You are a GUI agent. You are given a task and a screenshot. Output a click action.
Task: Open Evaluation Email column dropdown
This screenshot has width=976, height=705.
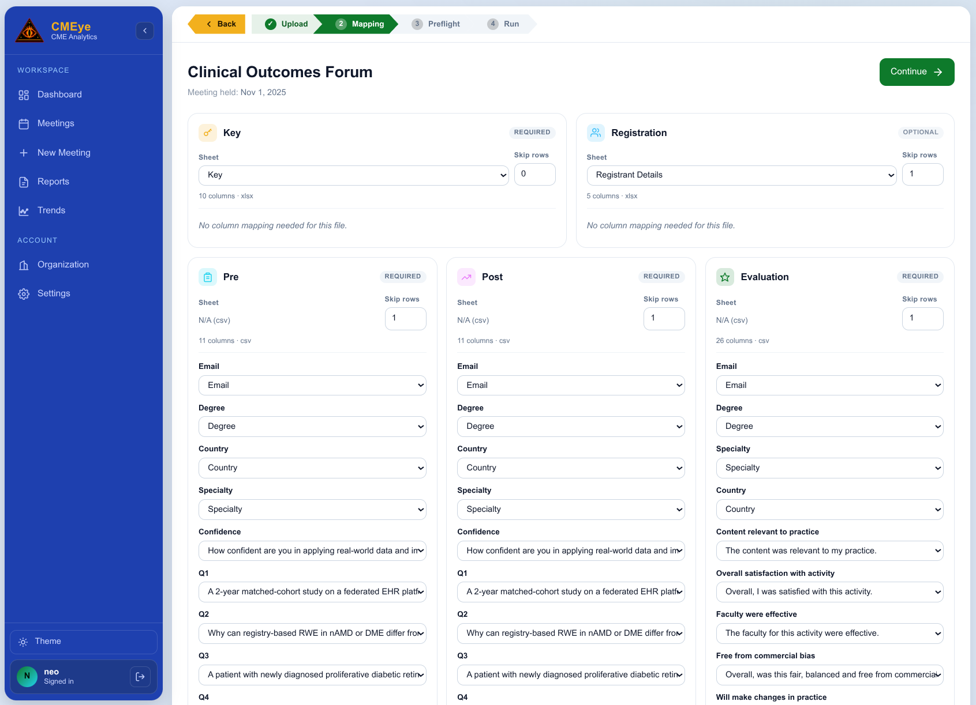point(829,385)
